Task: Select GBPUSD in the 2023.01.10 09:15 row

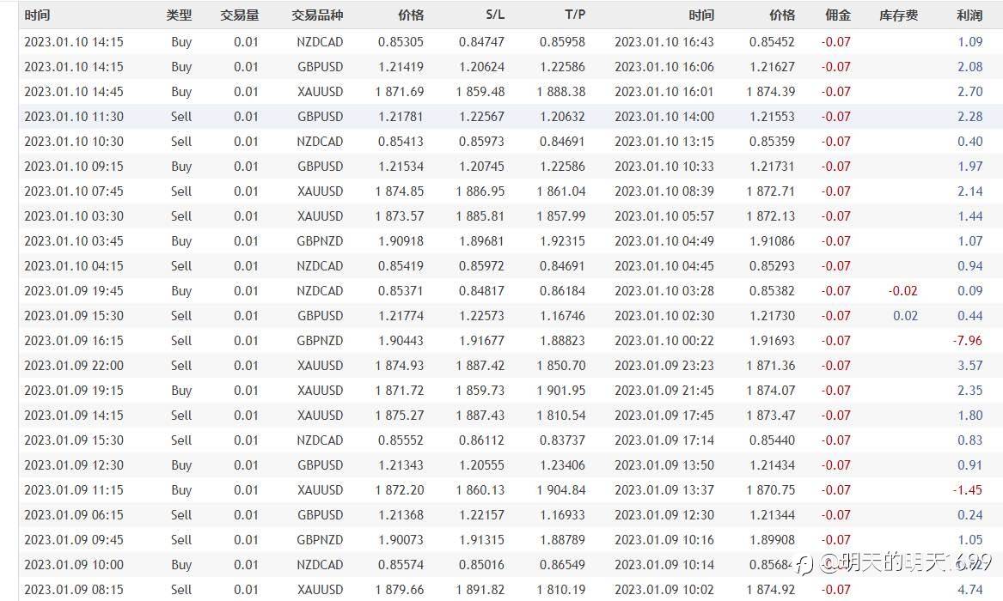Action: (320, 167)
